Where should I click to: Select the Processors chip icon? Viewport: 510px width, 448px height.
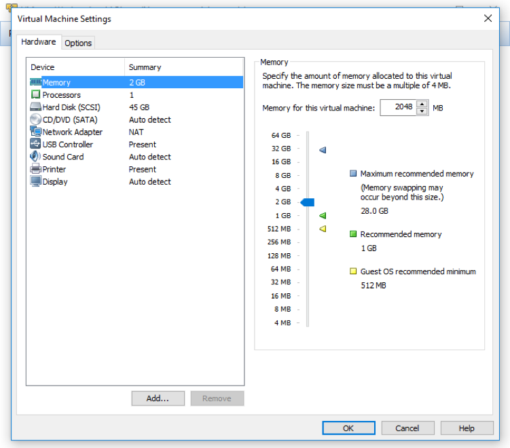click(x=36, y=95)
